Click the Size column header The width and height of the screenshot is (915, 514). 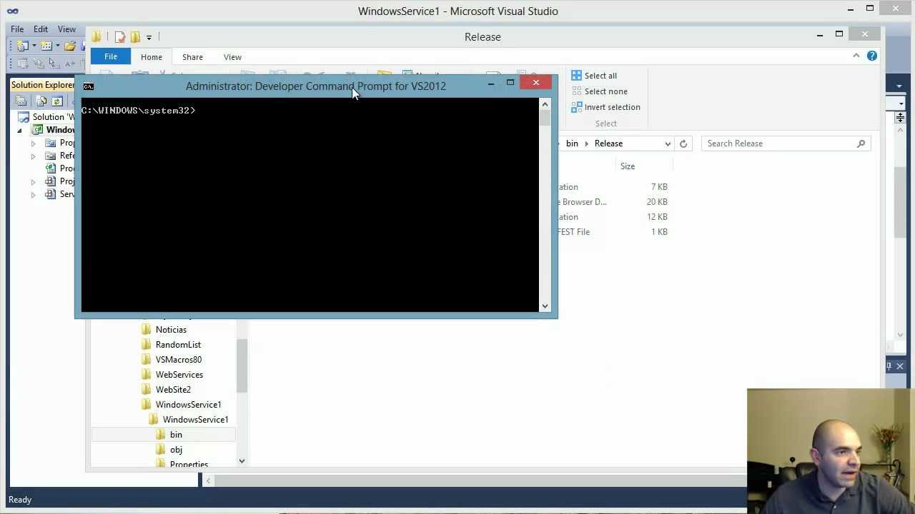point(628,166)
